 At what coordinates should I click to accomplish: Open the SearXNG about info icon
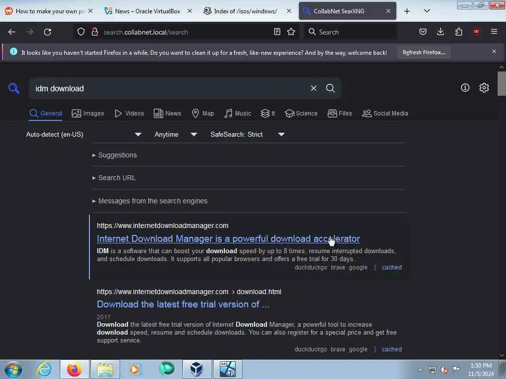point(465,88)
